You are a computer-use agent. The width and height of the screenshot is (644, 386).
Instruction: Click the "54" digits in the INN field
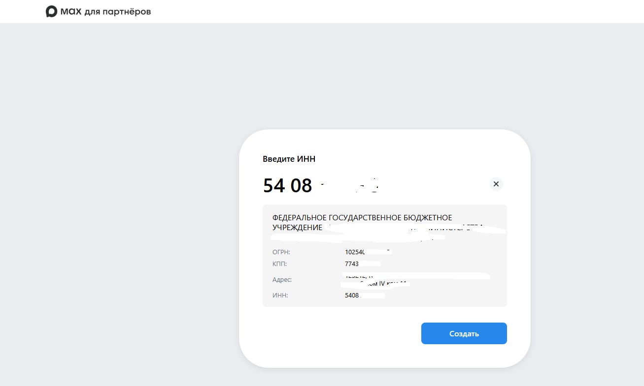click(x=273, y=185)
